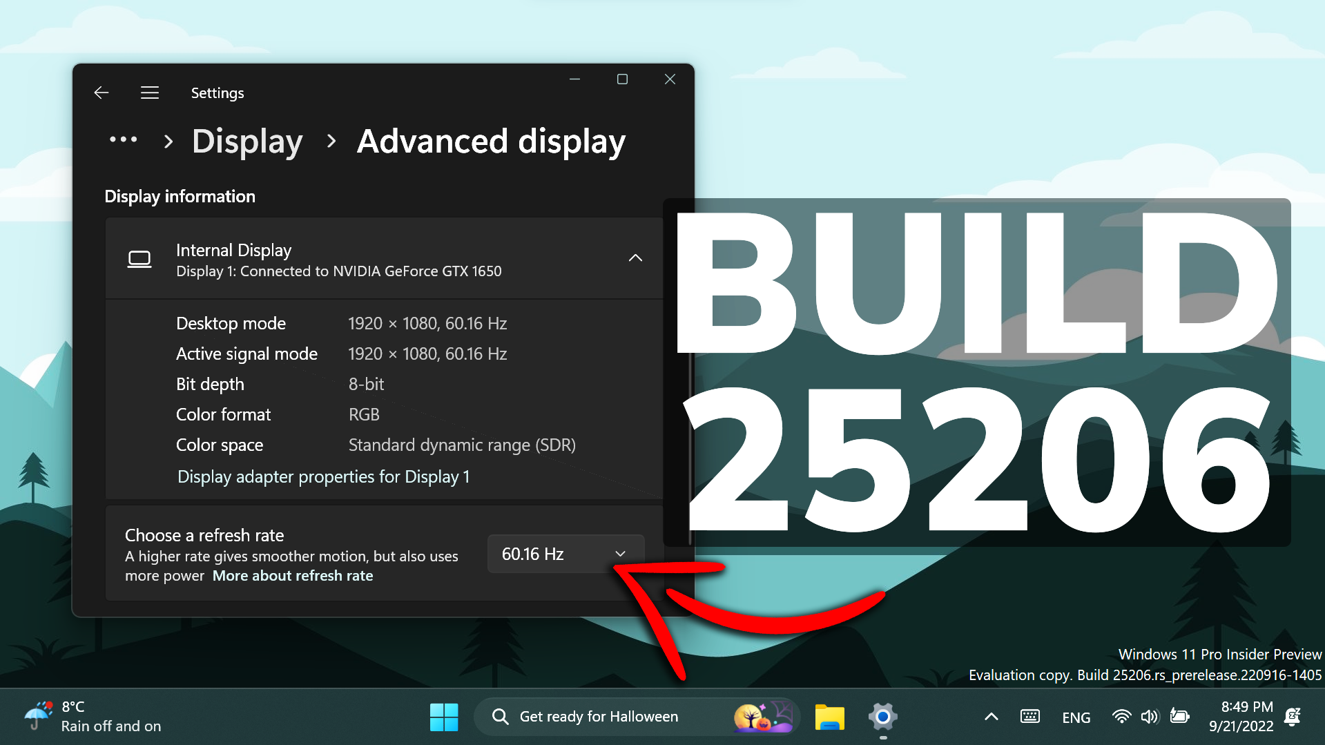This screenshot has width=1325, height=745.
Task: Click More about refresh rate
Action: tap(292, 575)
